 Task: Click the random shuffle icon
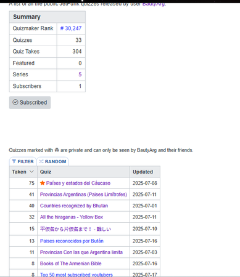(41, 161)
